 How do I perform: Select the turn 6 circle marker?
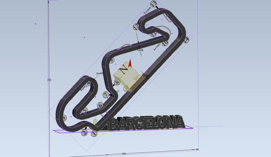[100, 105]
